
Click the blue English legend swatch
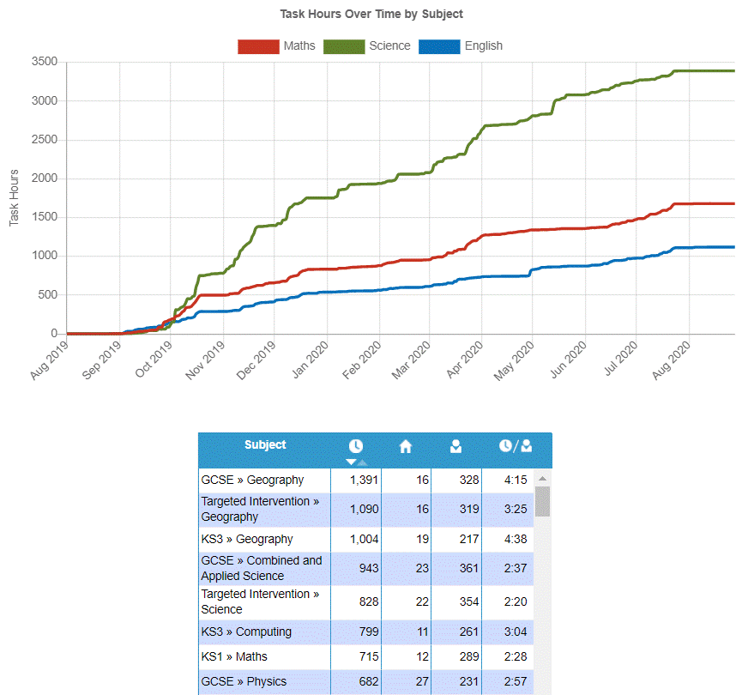[x=439, y=46]
